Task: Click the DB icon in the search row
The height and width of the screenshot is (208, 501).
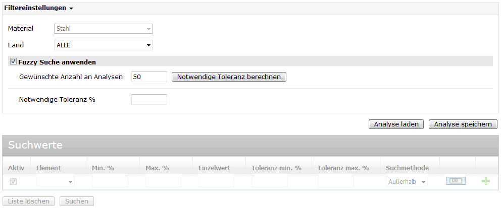Action: click(x=455, y=181)
